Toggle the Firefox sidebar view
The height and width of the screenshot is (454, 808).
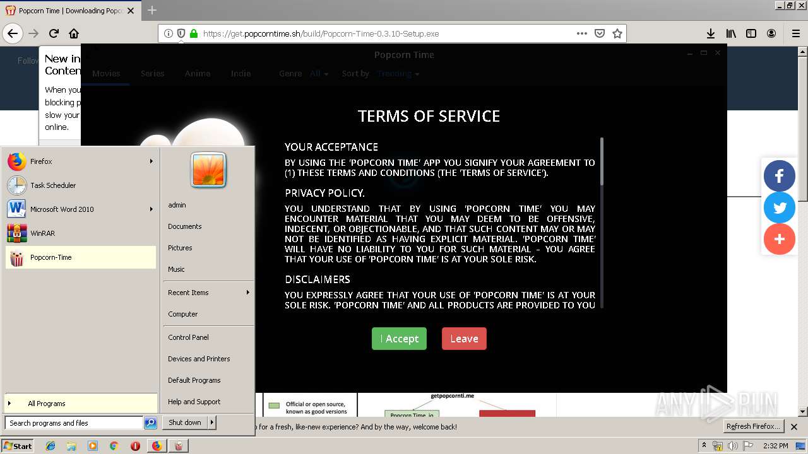pyautogui.click(x=751, y=33)
